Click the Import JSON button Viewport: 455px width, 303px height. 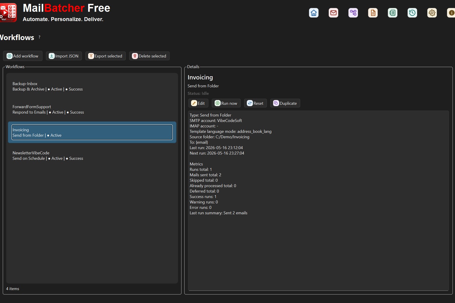pos(64,56)
